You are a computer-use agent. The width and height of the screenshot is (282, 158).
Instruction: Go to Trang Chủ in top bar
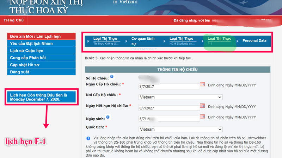click(x=13, y=20)
